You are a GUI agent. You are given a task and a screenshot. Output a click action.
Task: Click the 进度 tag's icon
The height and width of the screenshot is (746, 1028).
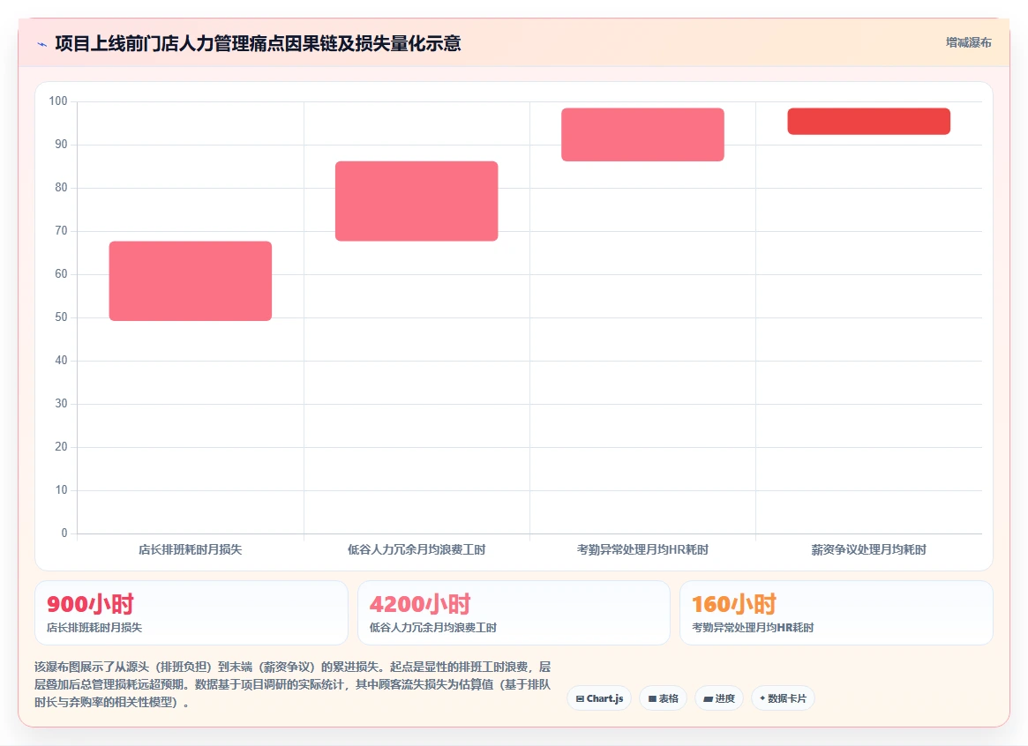click(708, 699)
